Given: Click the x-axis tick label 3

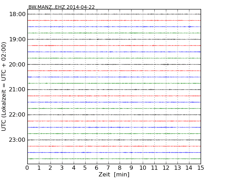Looking at the screenshot, I should [62, 168].
